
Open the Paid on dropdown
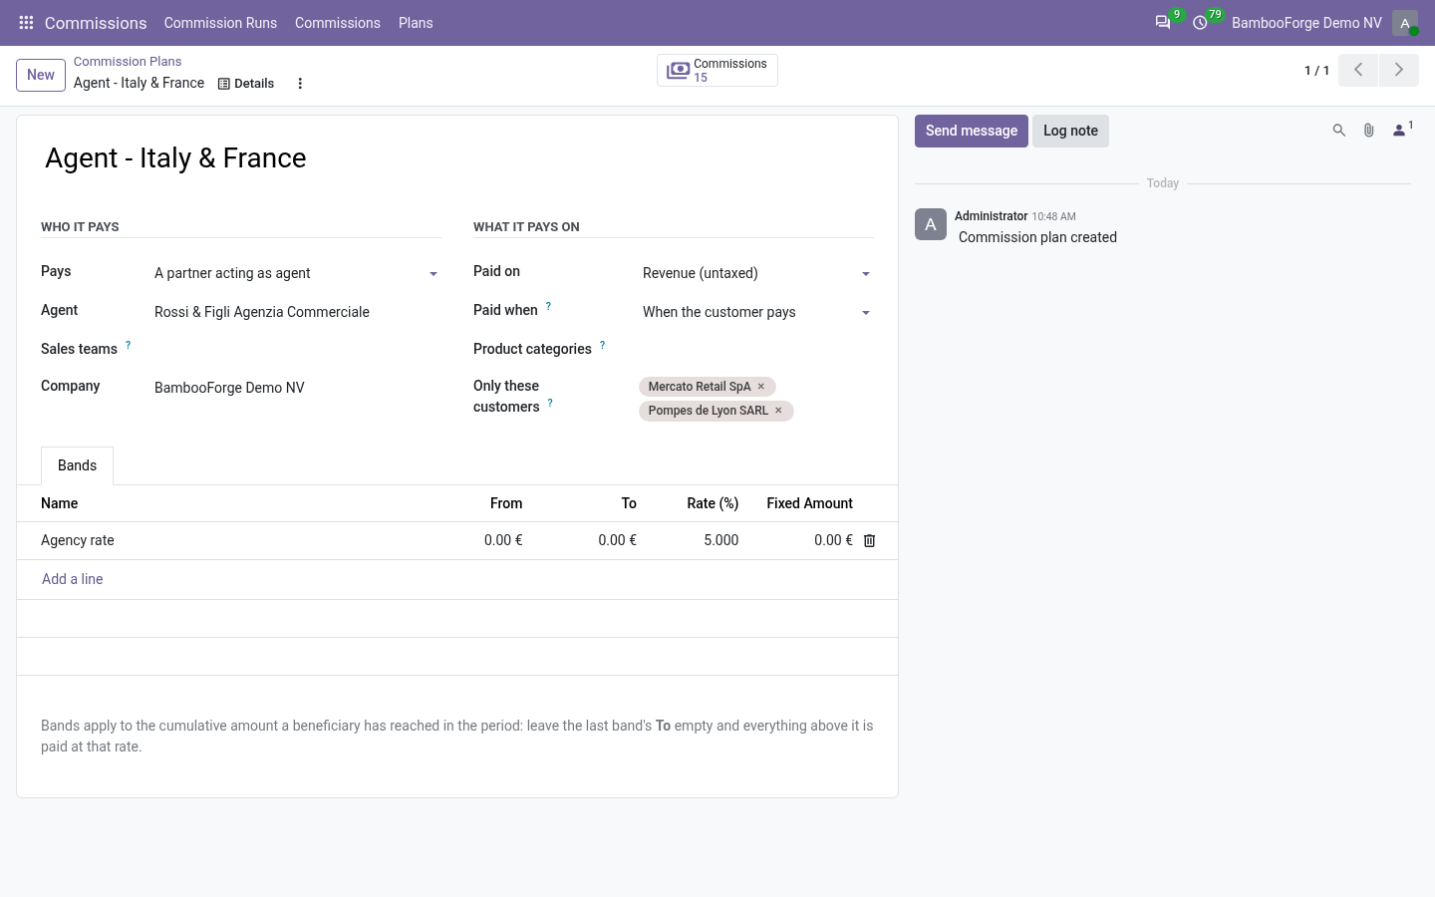(x=757, y=273)
